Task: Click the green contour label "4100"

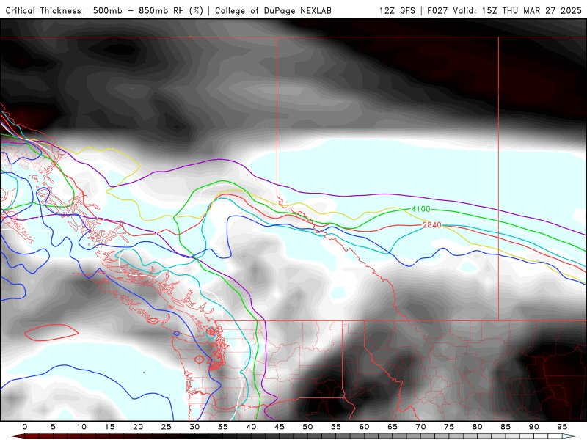Action: coord(421,209)
